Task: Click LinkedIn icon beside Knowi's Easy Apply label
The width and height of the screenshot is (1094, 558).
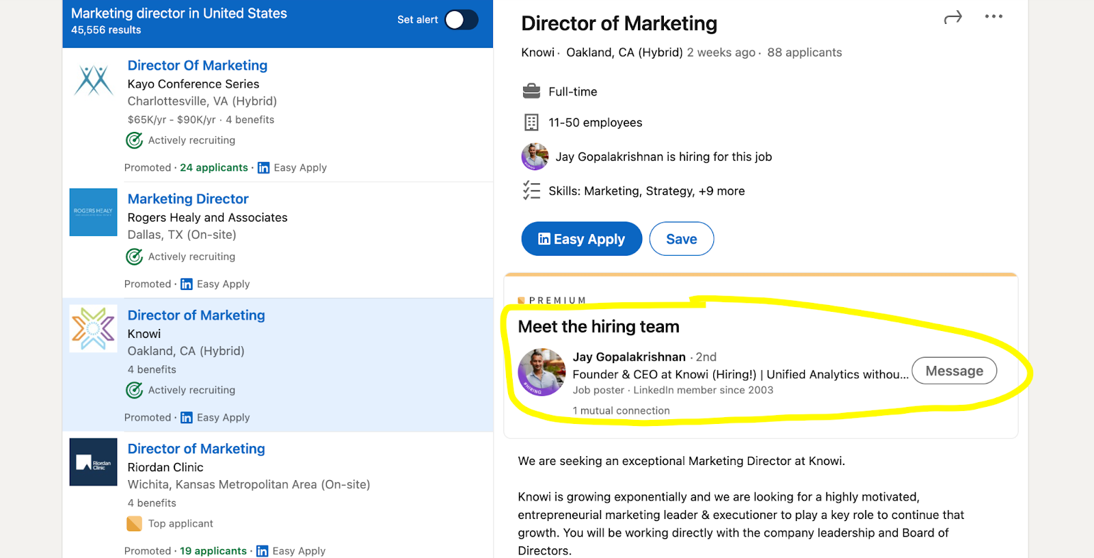Action: pyautogui.click(x=187, y=417)
